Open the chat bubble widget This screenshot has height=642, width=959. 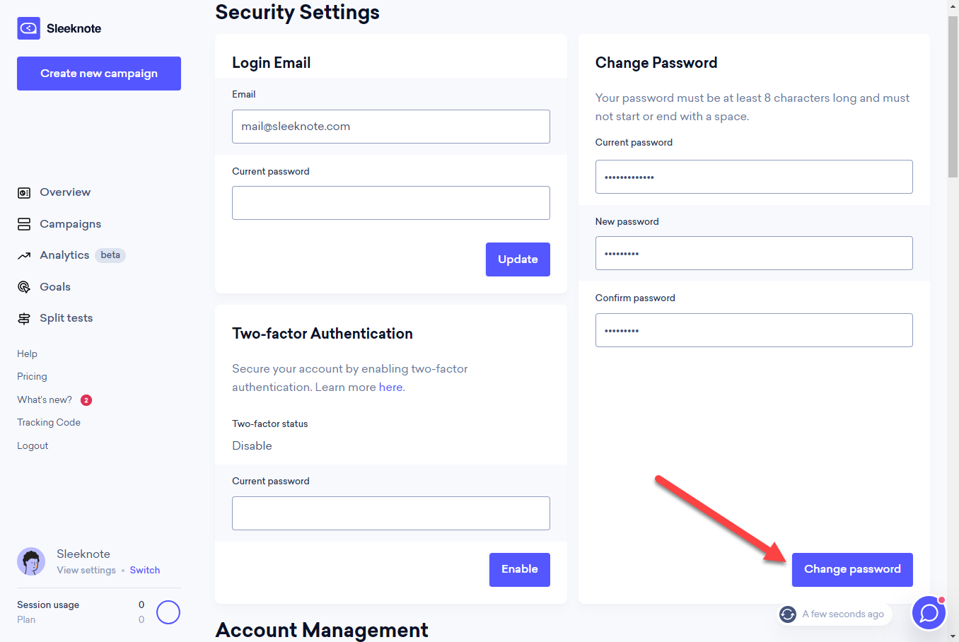tap(929, 612)
